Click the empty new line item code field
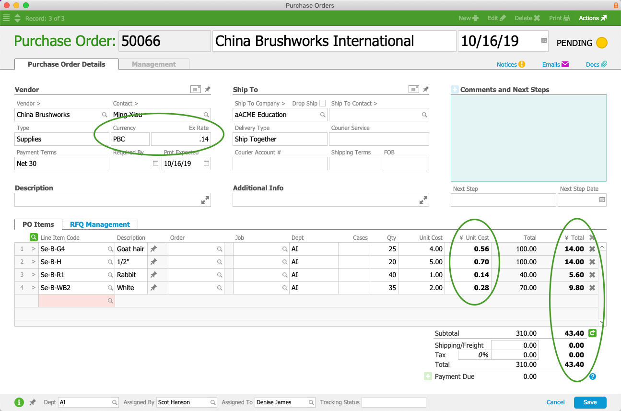The height and width of the screenshot is (411, 621). [x=77, y=301]
